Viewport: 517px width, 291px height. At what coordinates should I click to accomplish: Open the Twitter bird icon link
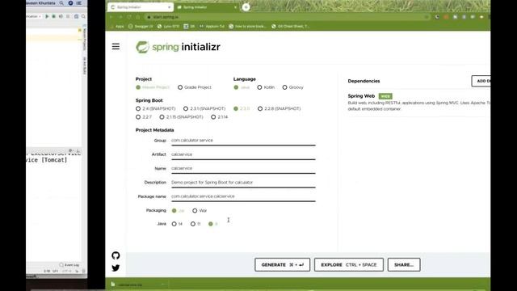pyautogui.click(x=116, y=268)
